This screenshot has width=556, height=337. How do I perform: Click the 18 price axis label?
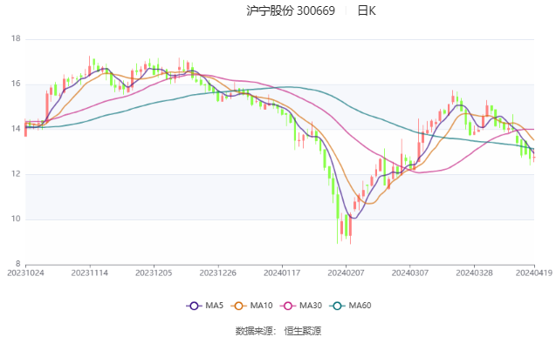16,38
